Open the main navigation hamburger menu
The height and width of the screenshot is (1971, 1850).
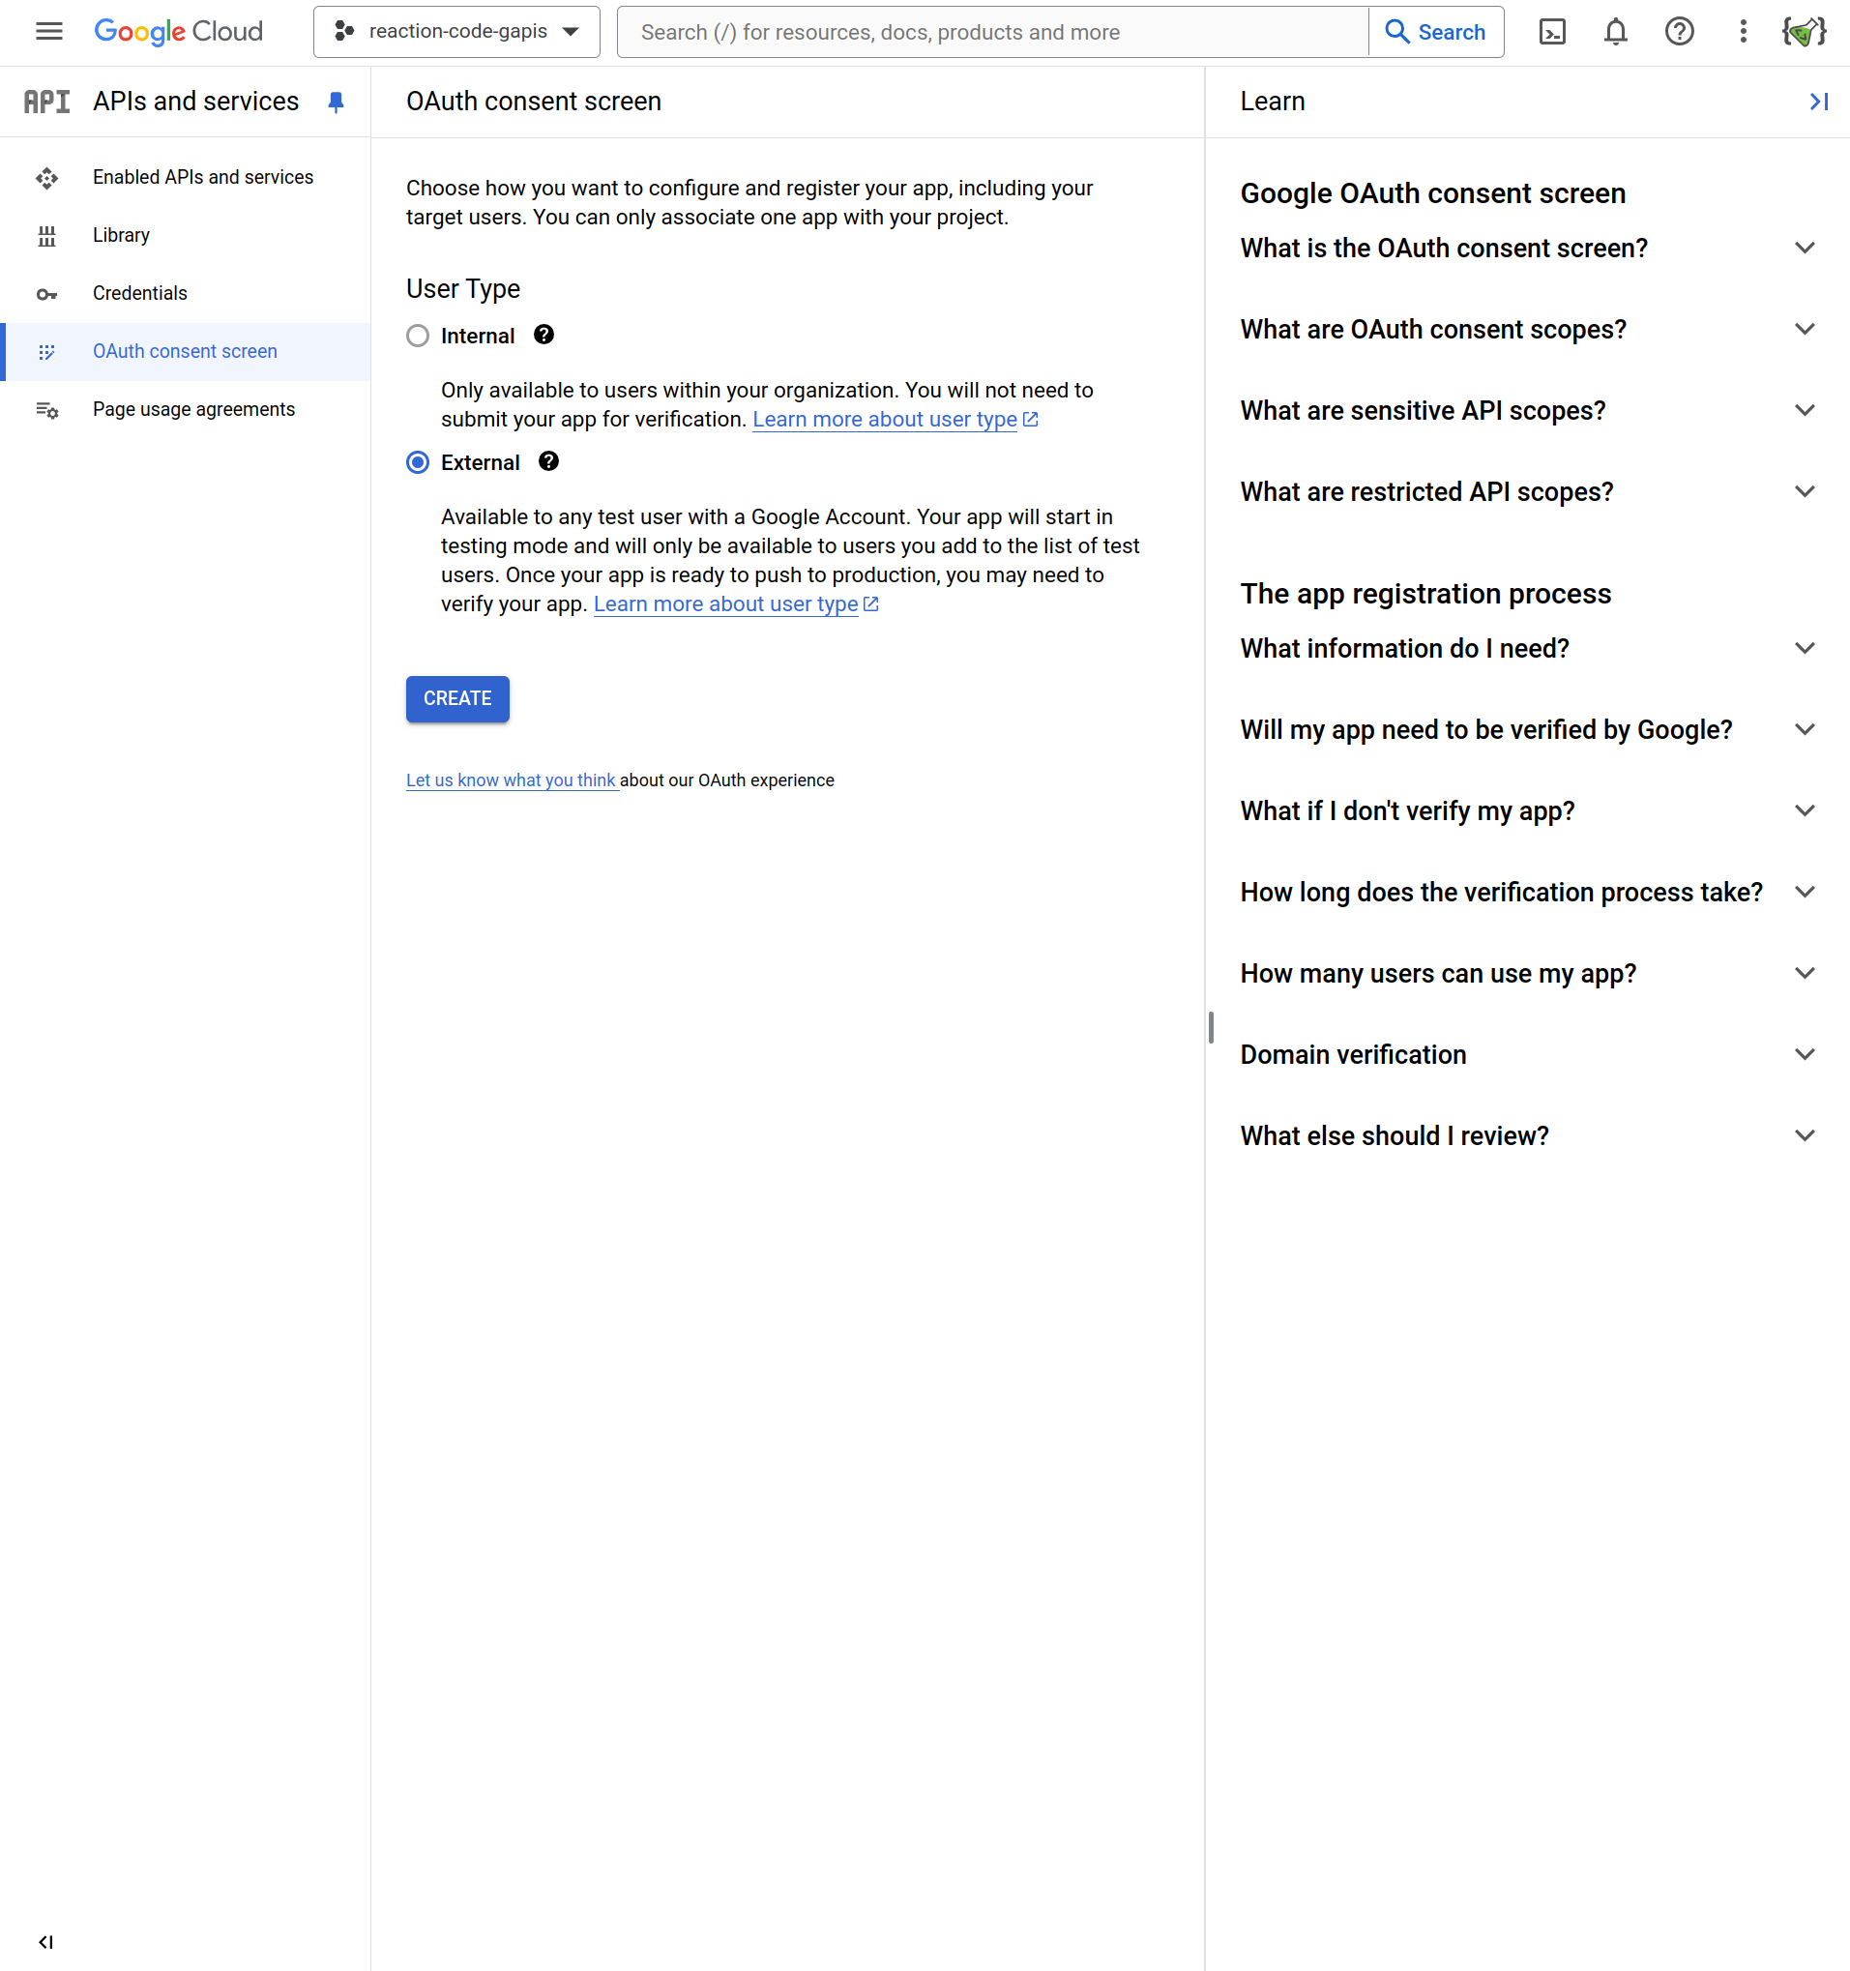pyautogui.click(x=48, y=32)
